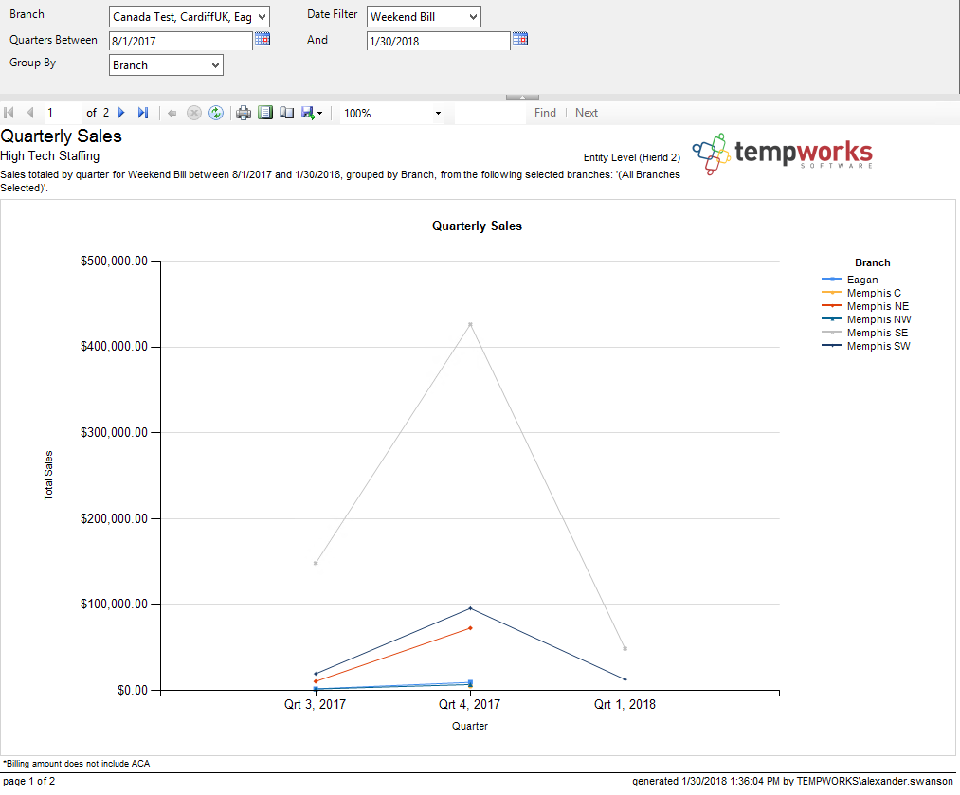Viewport: 960px width, 795px height.
Task: Open calendar picker for Quarters Between date
Action: [263, 40]
